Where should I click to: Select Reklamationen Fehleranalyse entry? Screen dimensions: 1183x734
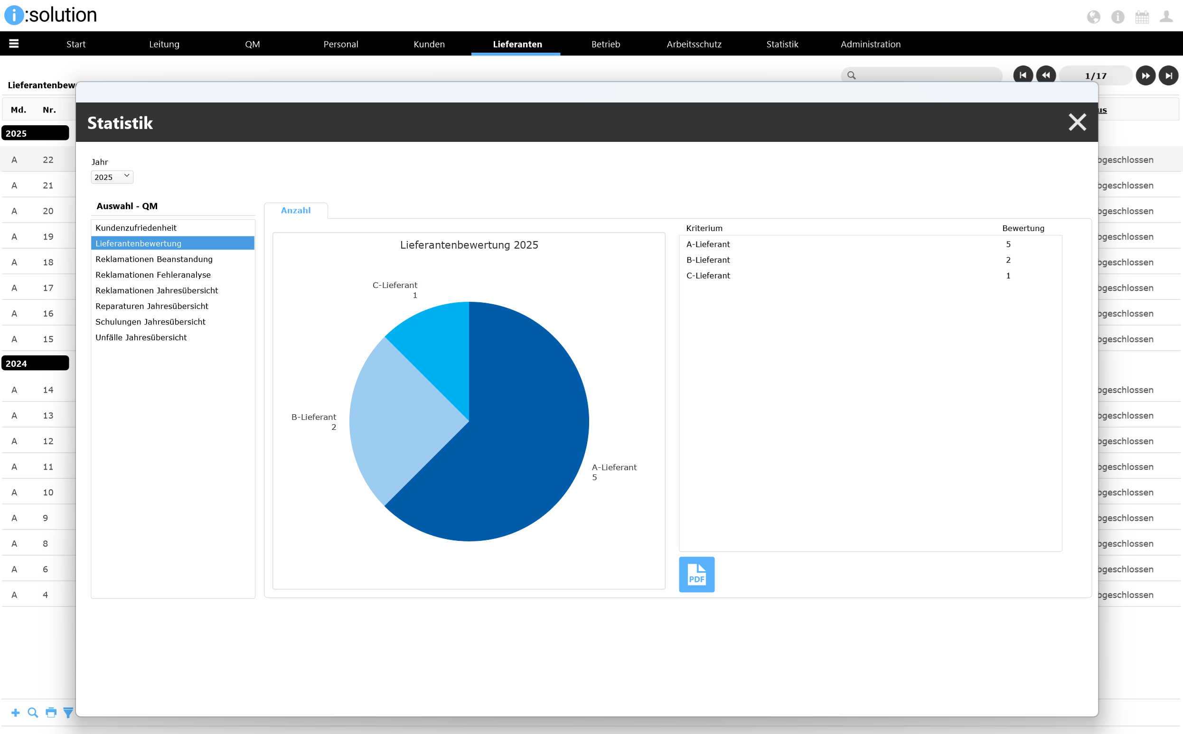pyautogui.click(x=153, y=275)
